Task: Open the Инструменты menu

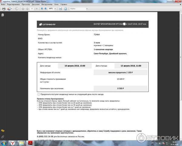Action: pyautogui.click(x=46, y=5)
